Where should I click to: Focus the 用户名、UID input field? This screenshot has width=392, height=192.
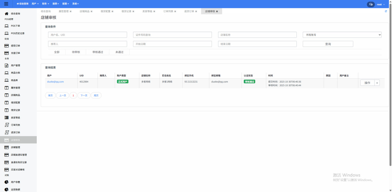click(88, 35)
